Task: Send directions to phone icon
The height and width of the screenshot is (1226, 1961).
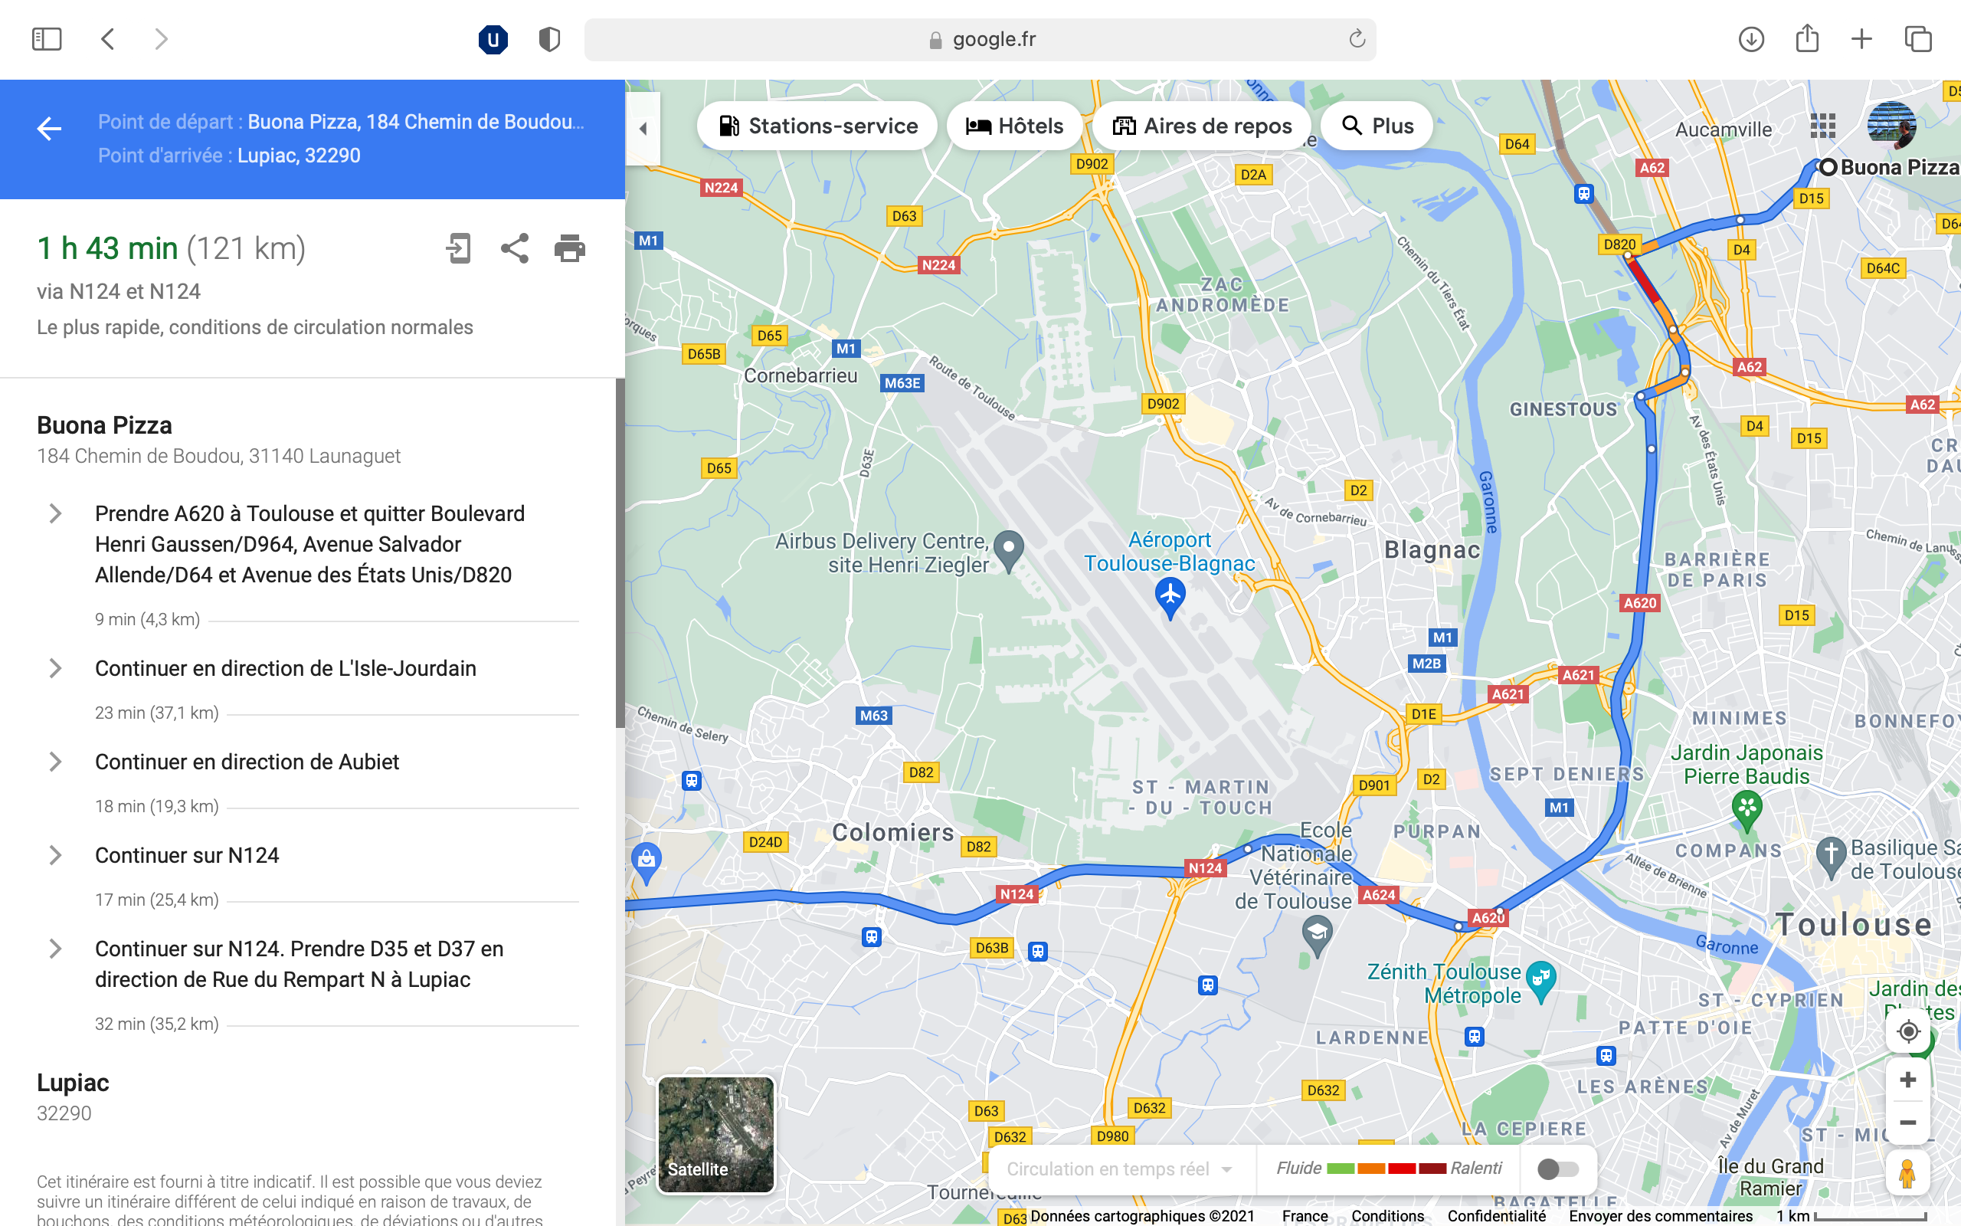Action: [459, 248]
